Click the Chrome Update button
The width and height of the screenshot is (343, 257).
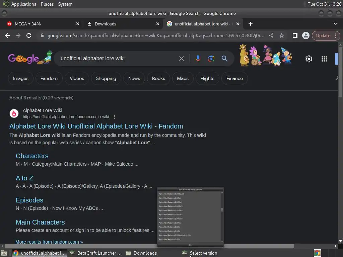(323, 35)
